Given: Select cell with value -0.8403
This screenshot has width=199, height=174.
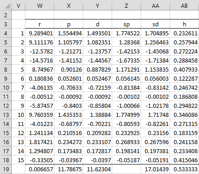Looking at the screenshot, I should [69, 106].
